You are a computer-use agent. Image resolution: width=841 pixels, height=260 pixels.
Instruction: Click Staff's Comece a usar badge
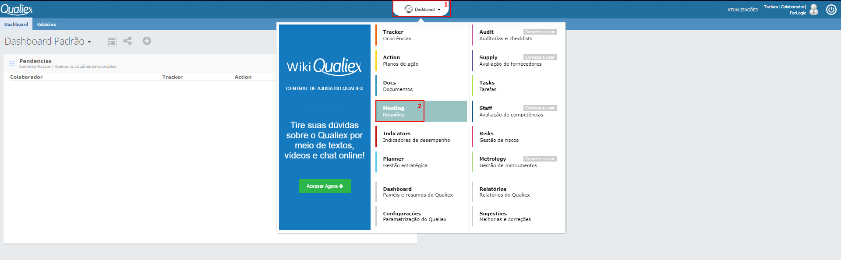pos(540,108)
